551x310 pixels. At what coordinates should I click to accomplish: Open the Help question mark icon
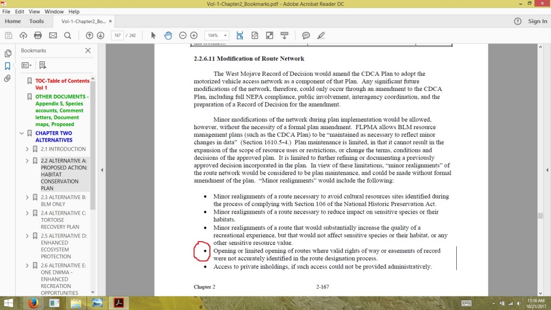pyautogui.click(x=518, y=21)
